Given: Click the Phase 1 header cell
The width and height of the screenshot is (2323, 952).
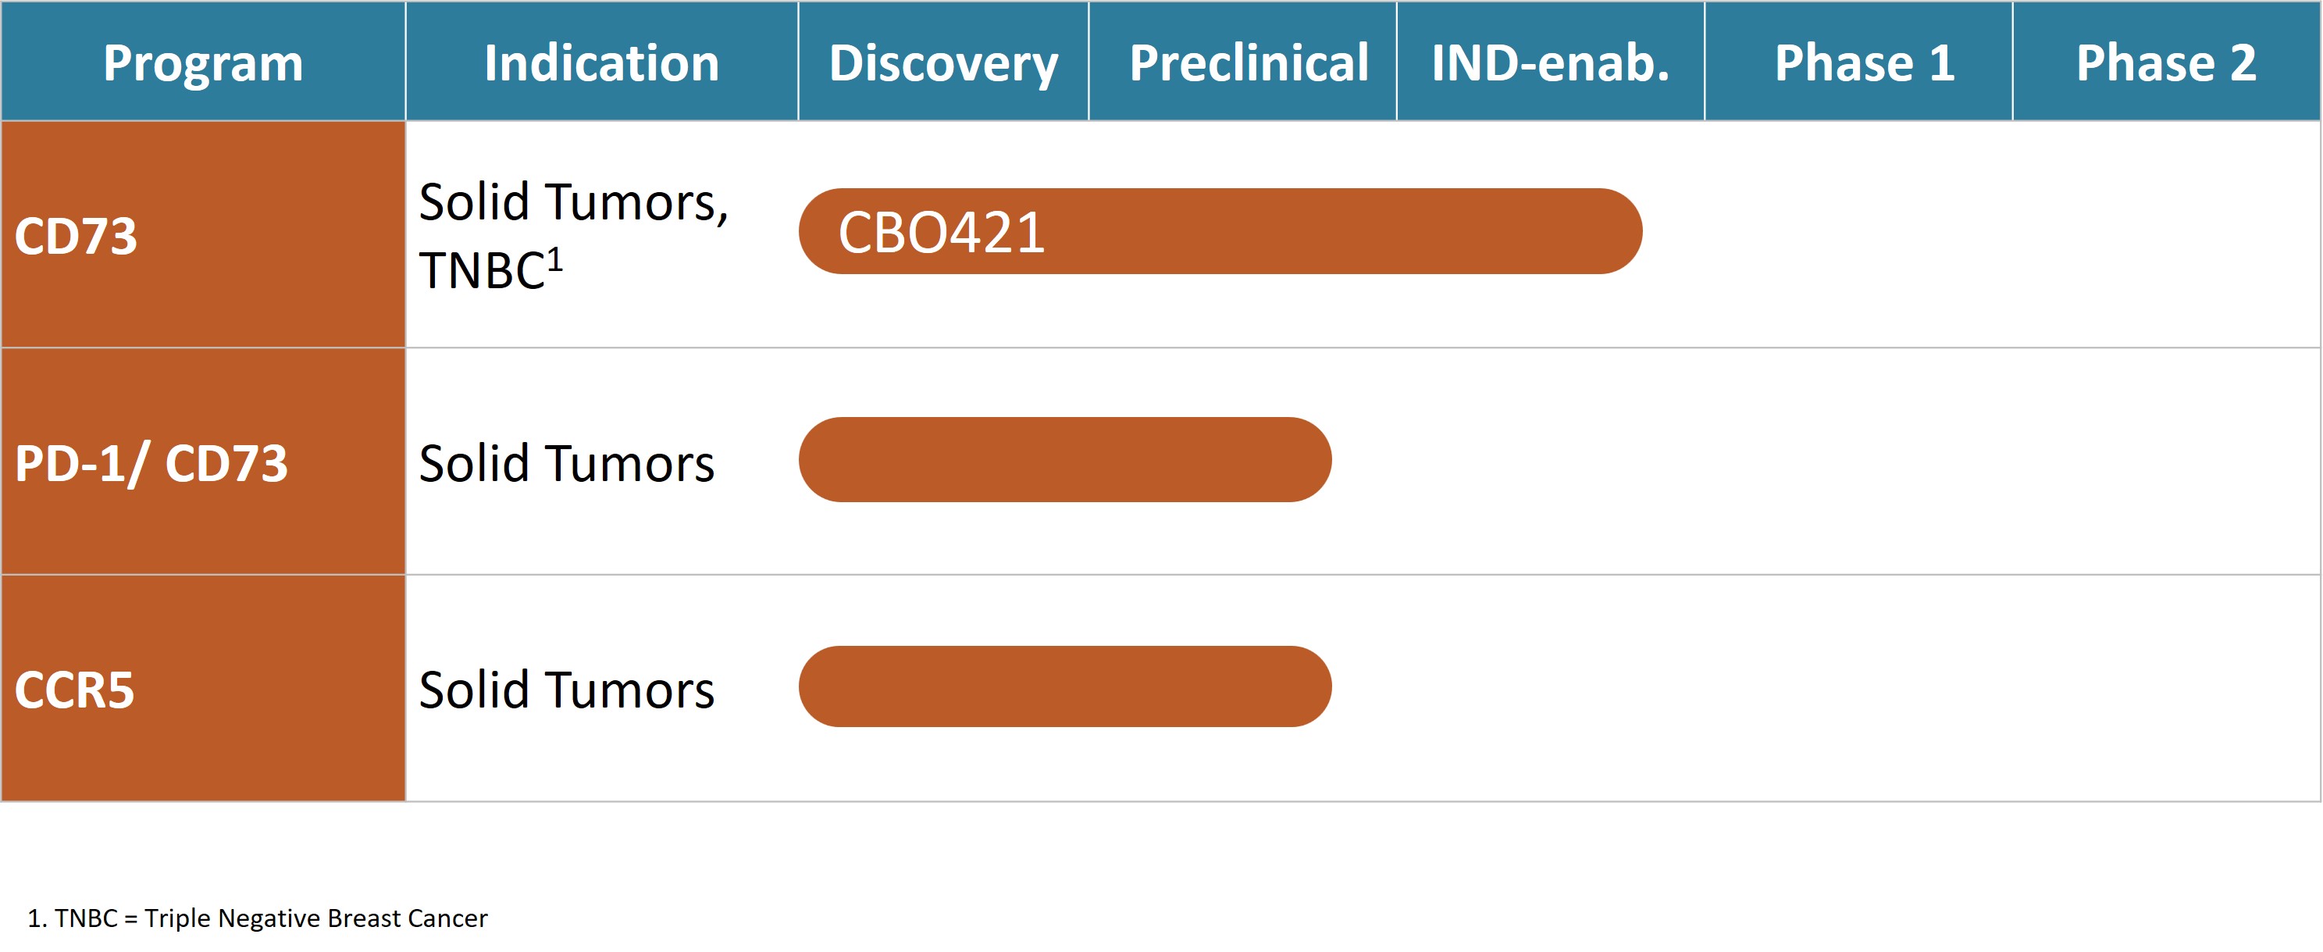Looking at the screenshot, I should point(1864,63).
